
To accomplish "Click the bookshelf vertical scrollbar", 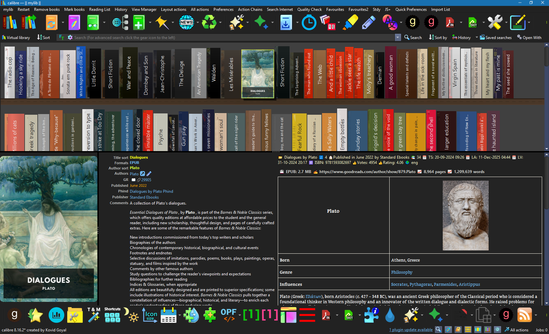I will [x=546, y=97].
